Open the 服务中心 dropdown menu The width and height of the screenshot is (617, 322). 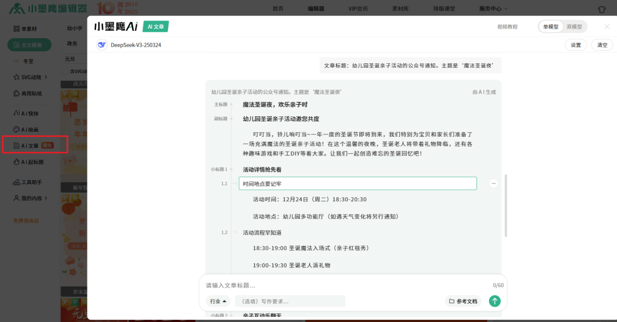(x=493, y=9)
